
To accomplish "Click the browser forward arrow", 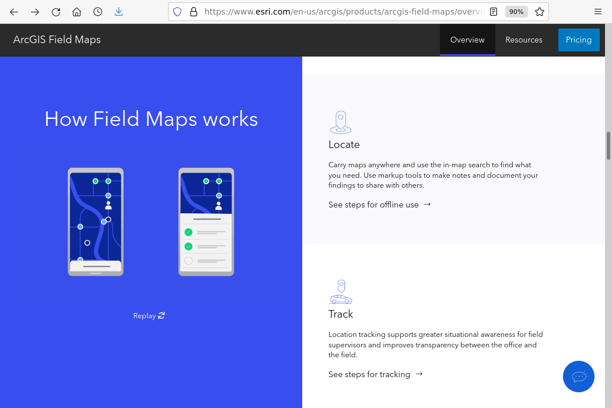I will (x=35, y=12).
